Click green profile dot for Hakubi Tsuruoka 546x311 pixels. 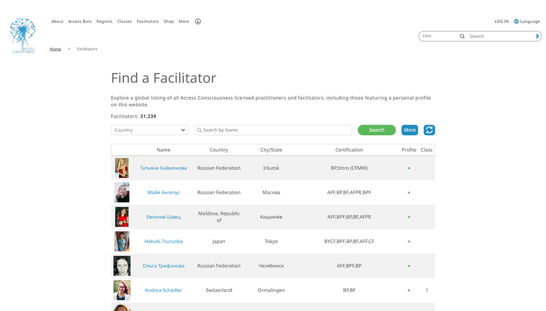[x=409, y=241]
